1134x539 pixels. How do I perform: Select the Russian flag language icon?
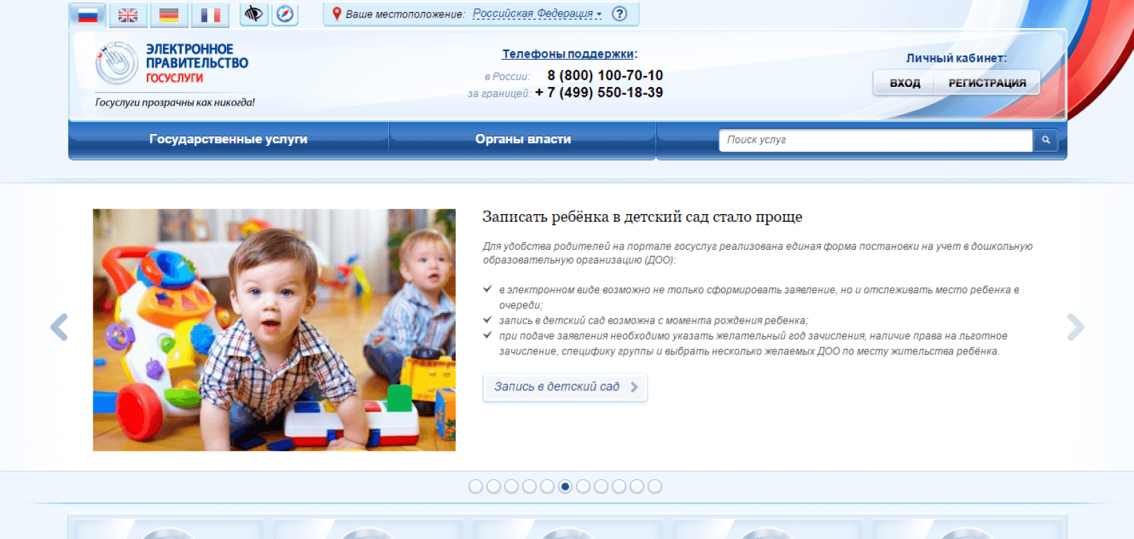[x=88, y=15]
